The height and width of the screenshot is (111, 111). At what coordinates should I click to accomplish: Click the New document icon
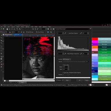pos(1,29)
